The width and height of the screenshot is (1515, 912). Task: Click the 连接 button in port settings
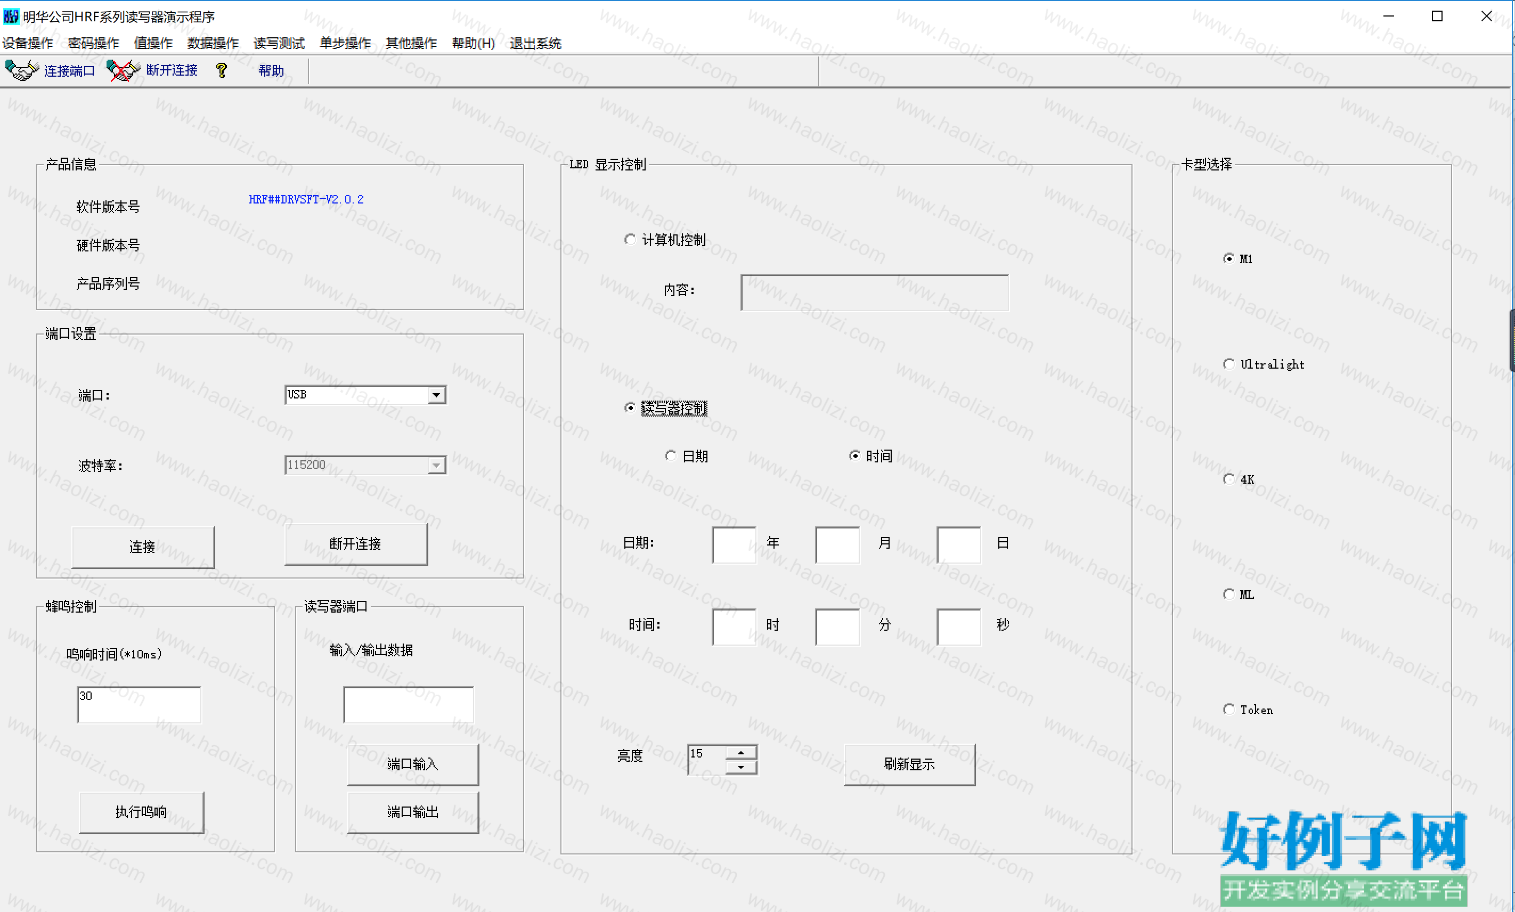click(143, 547)
